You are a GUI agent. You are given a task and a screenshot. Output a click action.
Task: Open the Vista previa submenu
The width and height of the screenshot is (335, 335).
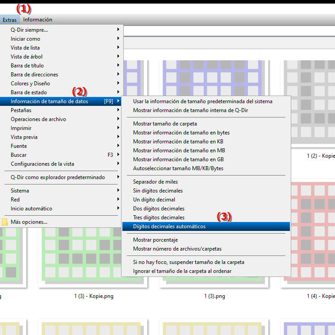pyautogui.click(x=61, y=137)
